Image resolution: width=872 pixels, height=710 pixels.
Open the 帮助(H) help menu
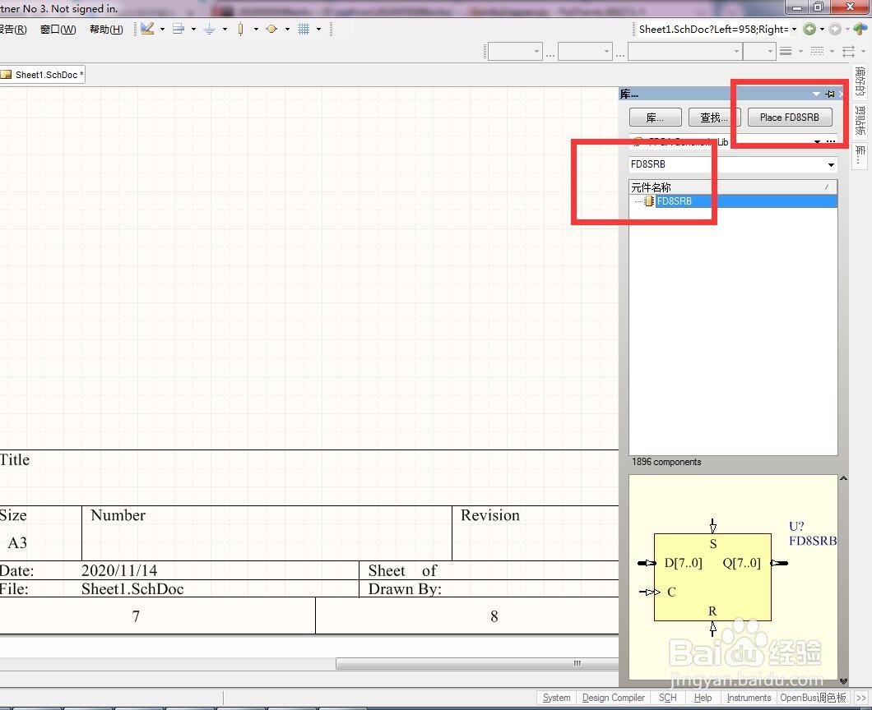coord(106,29)
